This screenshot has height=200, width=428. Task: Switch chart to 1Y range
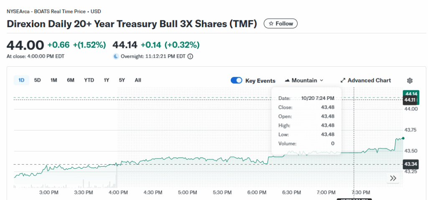pos(107,80)
